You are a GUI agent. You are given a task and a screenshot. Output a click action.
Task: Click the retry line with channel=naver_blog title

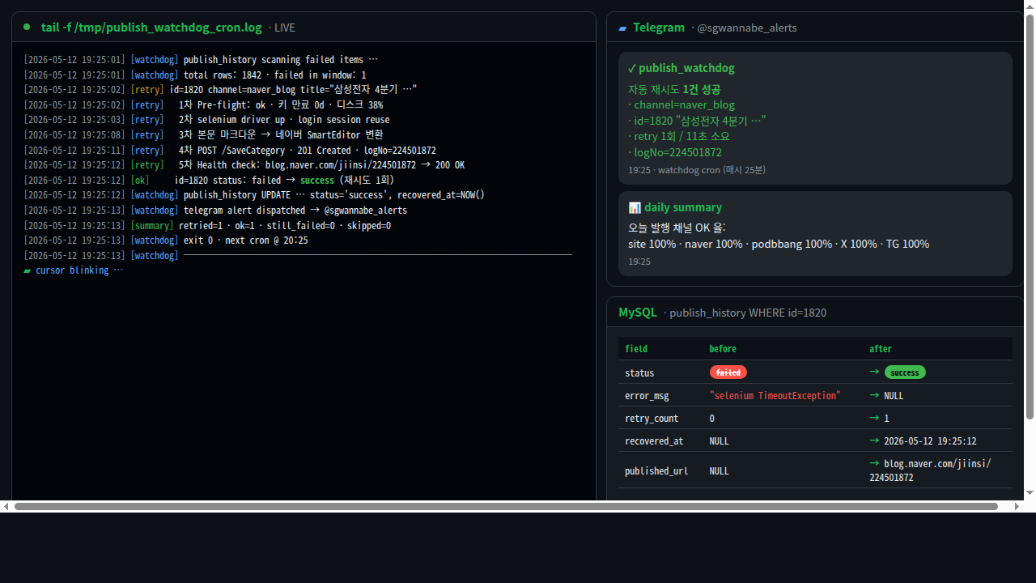(220, 90)
